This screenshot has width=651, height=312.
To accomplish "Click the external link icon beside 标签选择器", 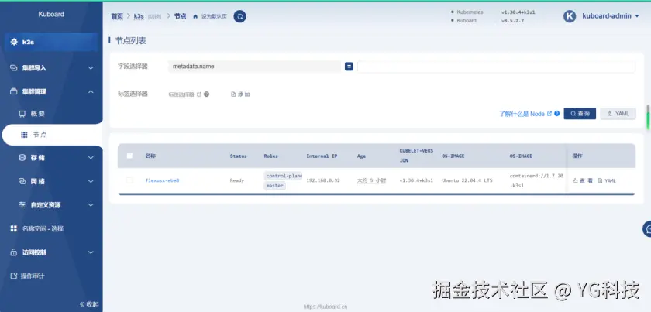I will tap(199, 94).
